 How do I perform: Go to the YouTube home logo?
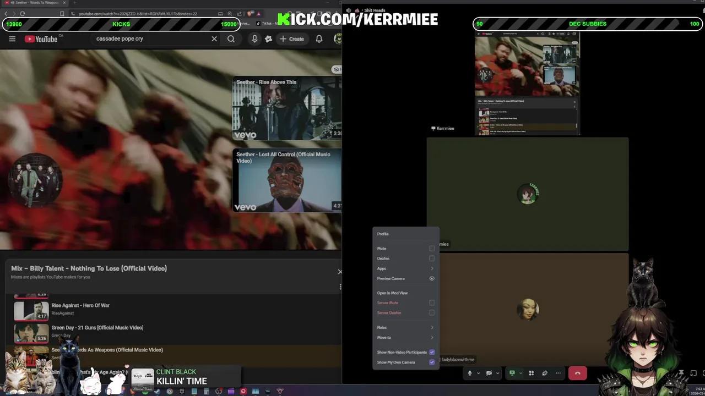pyautogui.click(x=41, y=39)
